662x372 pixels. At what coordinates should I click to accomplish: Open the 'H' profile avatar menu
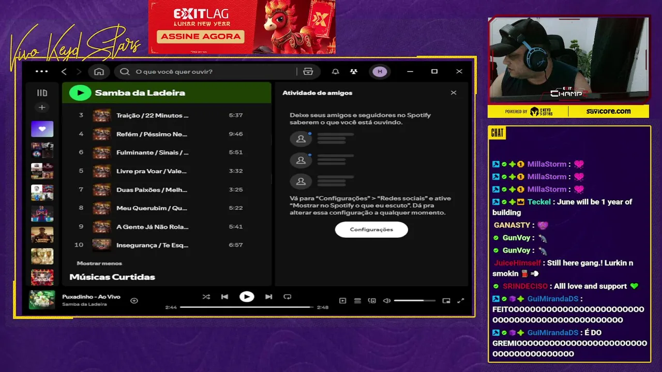380,71
